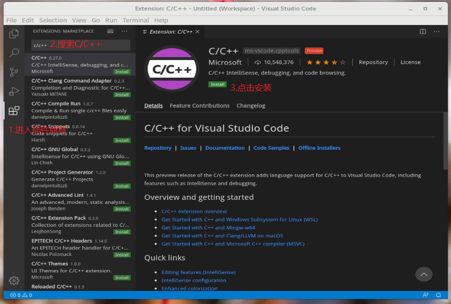Viewport: 451px width, 304px height.
Task: Open the Code Samples link
Action: point(271,148)
